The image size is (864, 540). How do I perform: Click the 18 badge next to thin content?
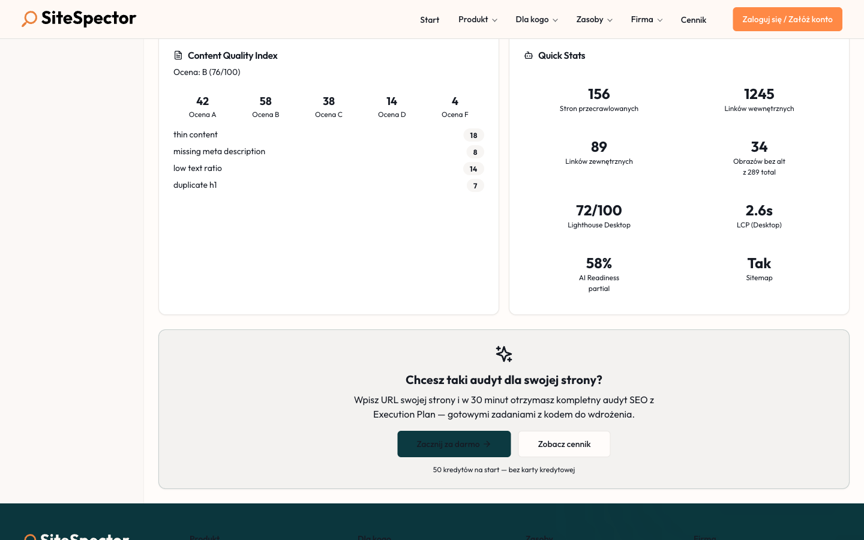click(x=474, y=135)
